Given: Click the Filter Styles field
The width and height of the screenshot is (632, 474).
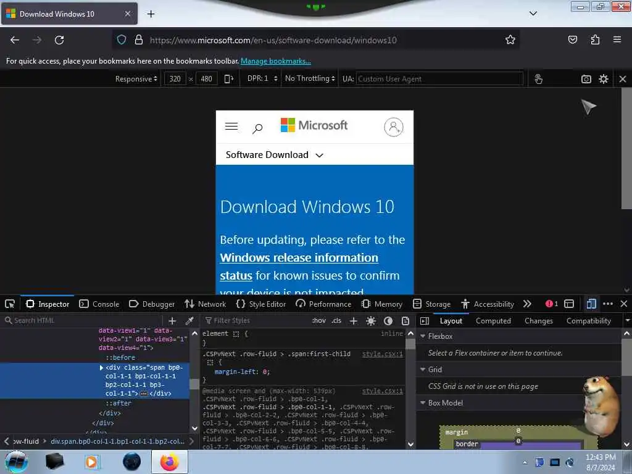Looking at the screenshot, I should pyautogui.click(x=256, y=320).
